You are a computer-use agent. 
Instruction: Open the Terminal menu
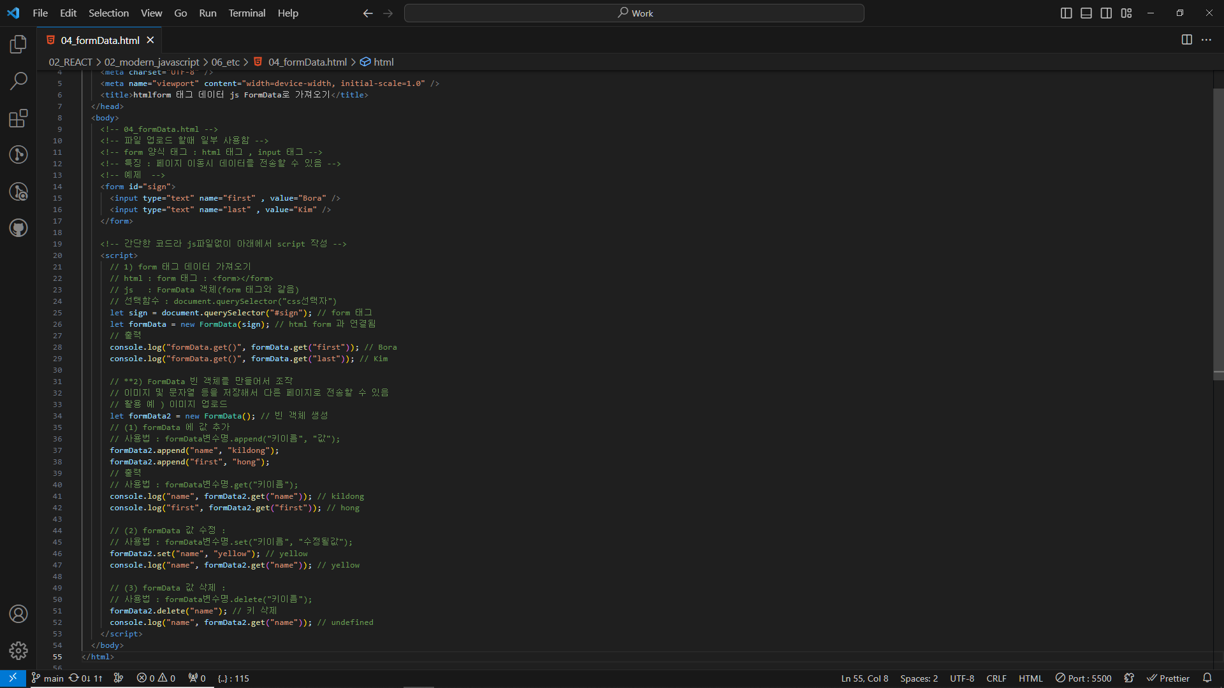[x=247, y=13]
